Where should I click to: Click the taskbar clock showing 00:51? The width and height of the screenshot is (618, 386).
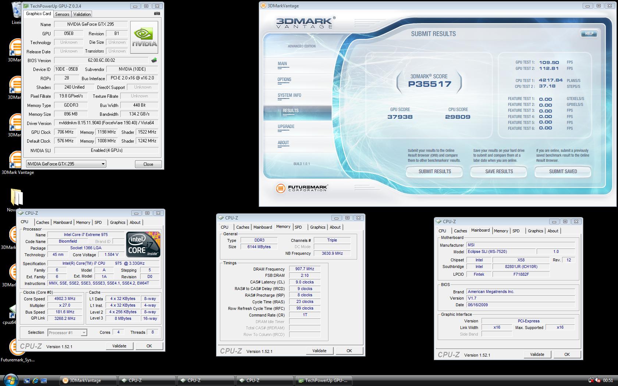pos(608,380)
